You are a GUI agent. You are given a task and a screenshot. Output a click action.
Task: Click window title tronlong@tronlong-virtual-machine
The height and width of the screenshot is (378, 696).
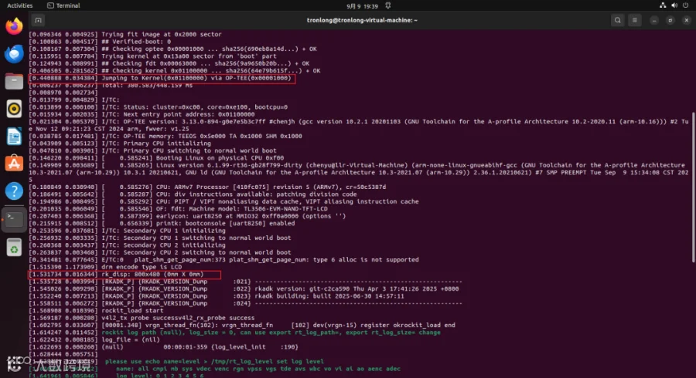tap(362, 20)
